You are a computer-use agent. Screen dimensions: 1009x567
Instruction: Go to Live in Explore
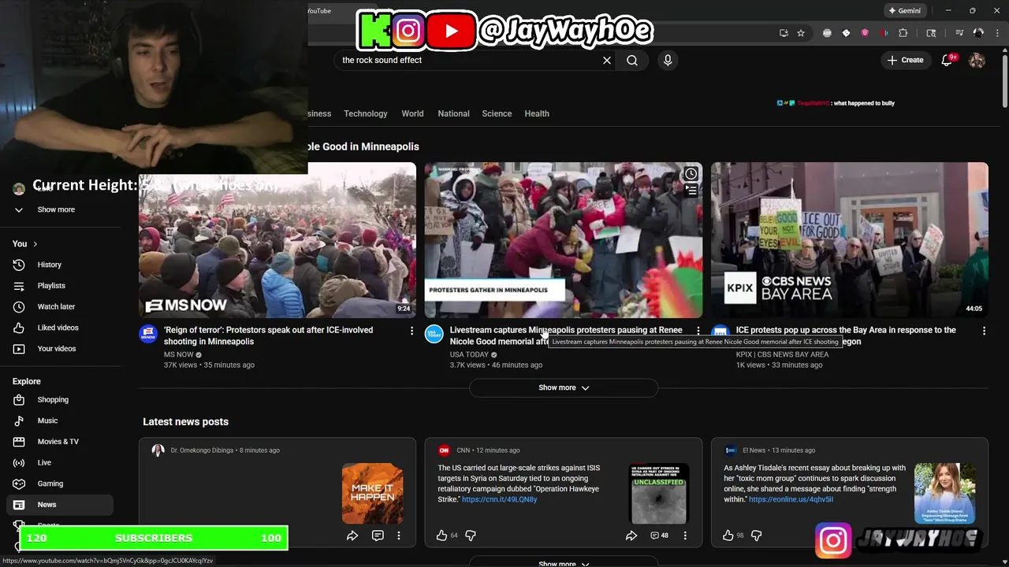[x=60, y=462]
